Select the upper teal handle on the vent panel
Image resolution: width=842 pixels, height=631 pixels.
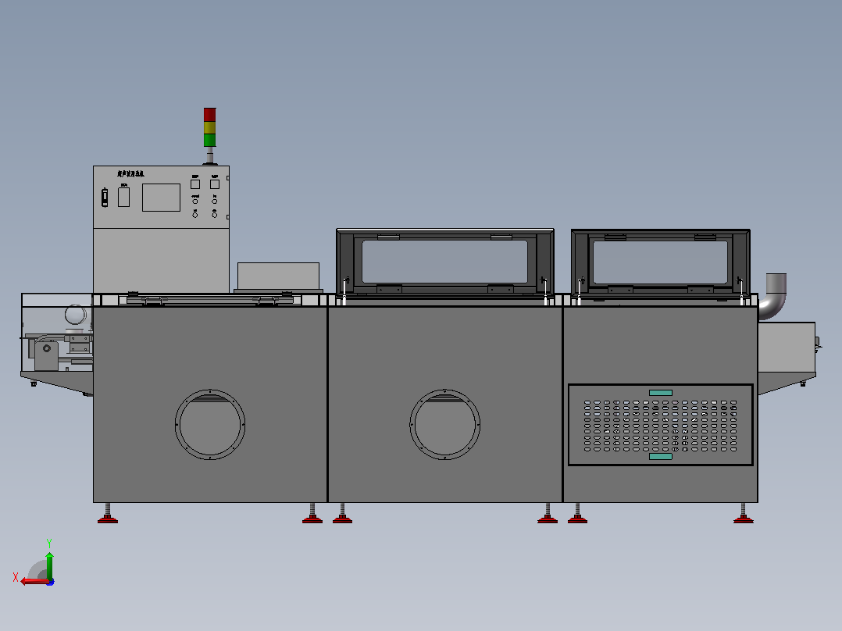[661, 393]
